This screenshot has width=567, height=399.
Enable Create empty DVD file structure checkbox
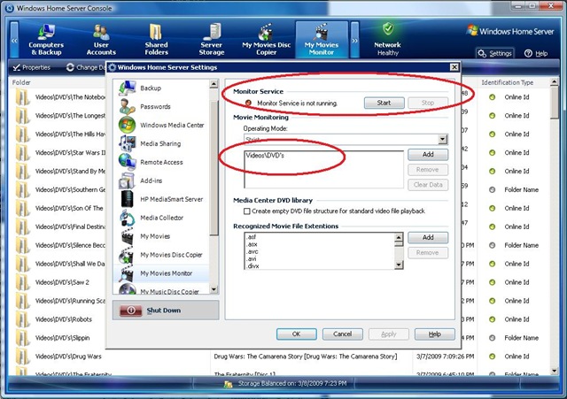(x=247, y=211)
